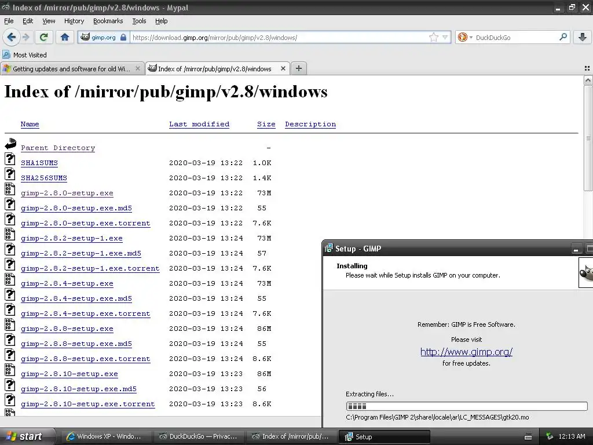Download gimp-2.8.0-setup.exe
This screenshot has height=445, width=593.
(67, 193)
